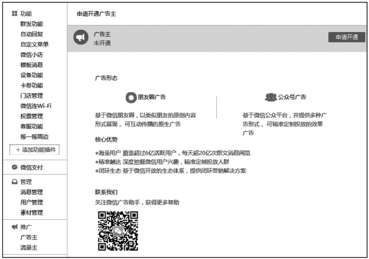The width and height of the screenshot is (369, 259).
Task: Click the 申请开通广告主 page title
Action: click(x=97, y=14)
